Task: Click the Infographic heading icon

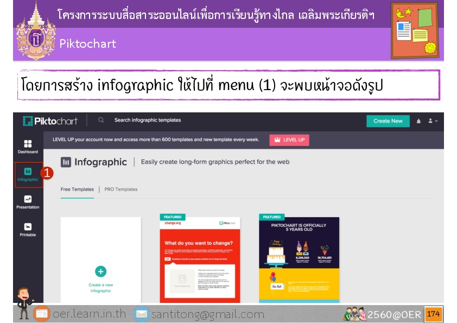Action: [x=66, y=162]
